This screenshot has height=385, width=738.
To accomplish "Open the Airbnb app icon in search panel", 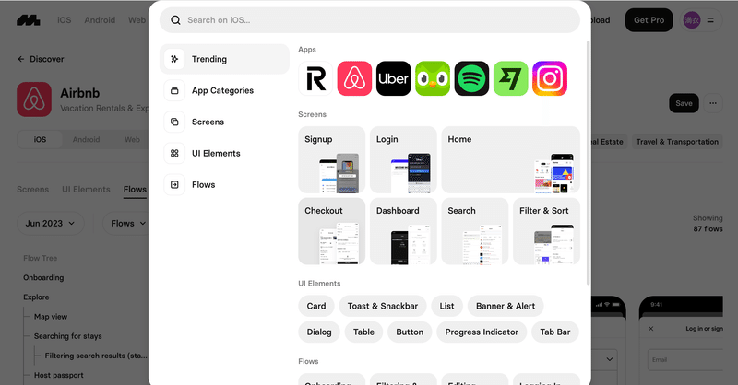I will (x=354, y=78).
